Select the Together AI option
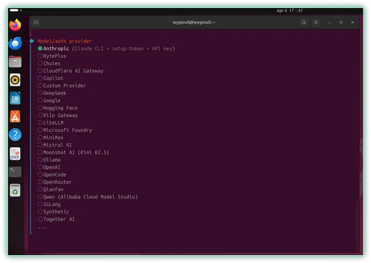This screenshot has width=371, height=263. (56, 219)
